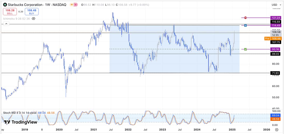This screenshot has height=134, width=284.
Task: Open chart settings gear at bottom right
Action: coord(277,130)
